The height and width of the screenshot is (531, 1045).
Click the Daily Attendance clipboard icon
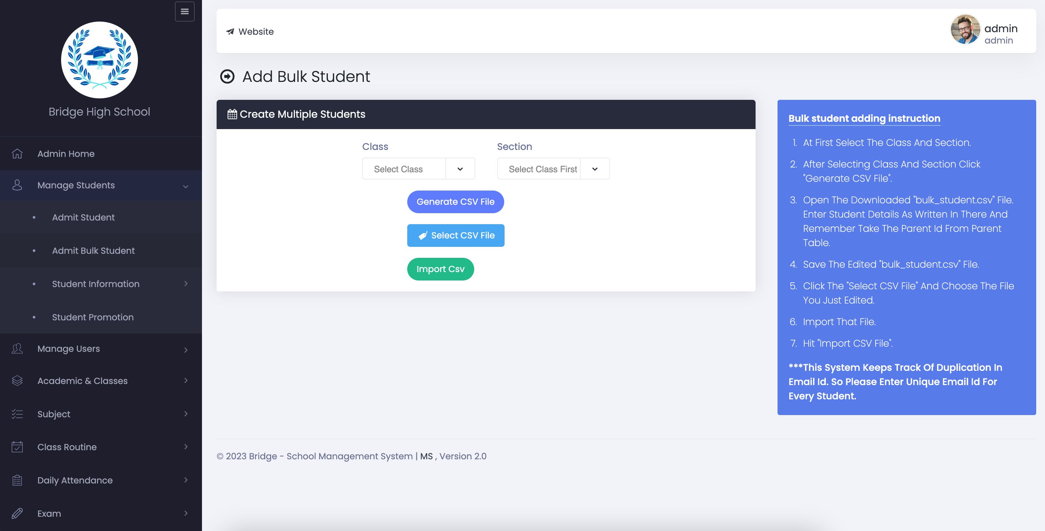pyautogui.click(x=17, y=480)
